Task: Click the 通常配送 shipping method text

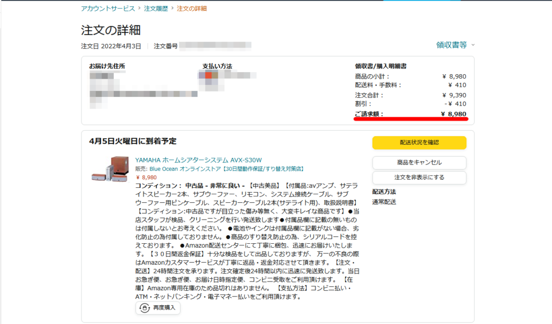Action: point(384,202)
